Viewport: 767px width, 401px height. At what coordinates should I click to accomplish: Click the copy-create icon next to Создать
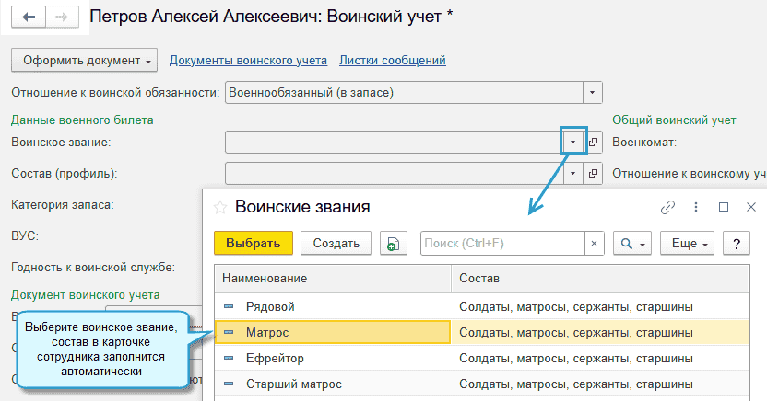click(x=394, y=243)
